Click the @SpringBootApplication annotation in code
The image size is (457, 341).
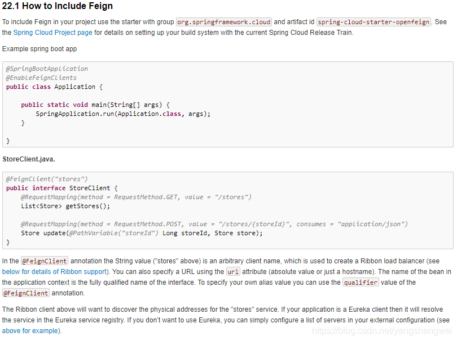pyautogui.click(x=47, y=69)
